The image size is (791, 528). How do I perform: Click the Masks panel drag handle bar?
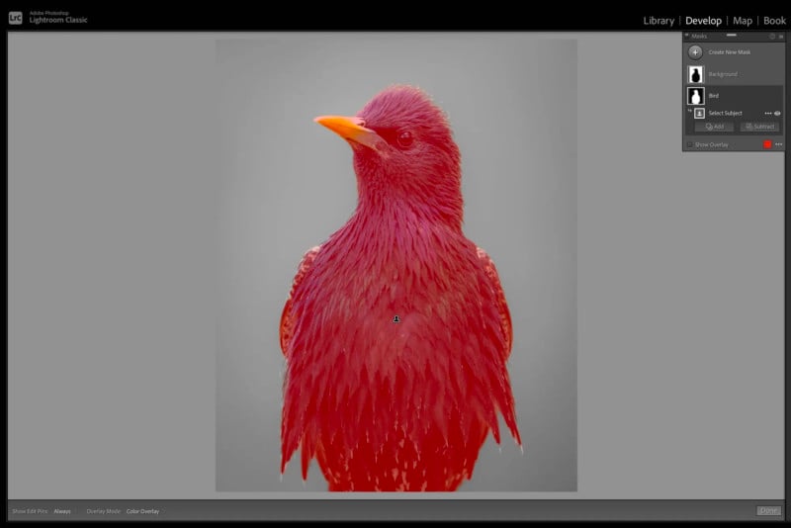tap(732, 35)
